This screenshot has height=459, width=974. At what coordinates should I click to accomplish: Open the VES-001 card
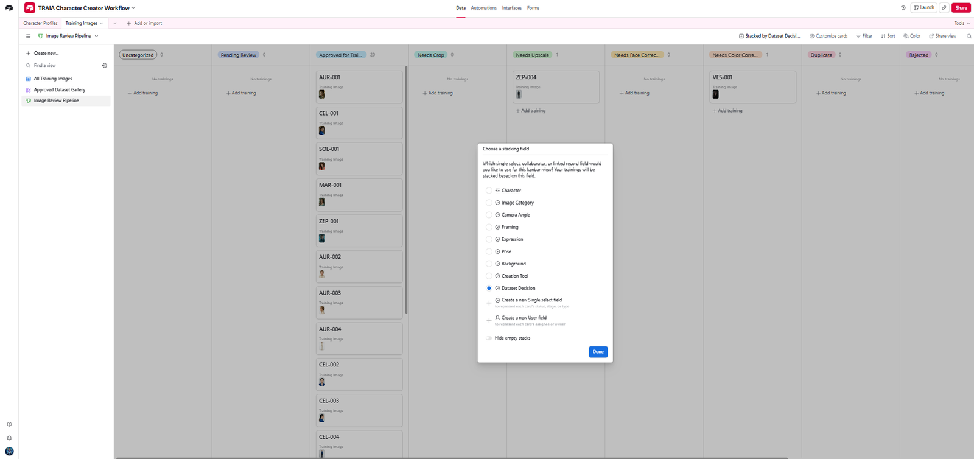coord(752,87)
